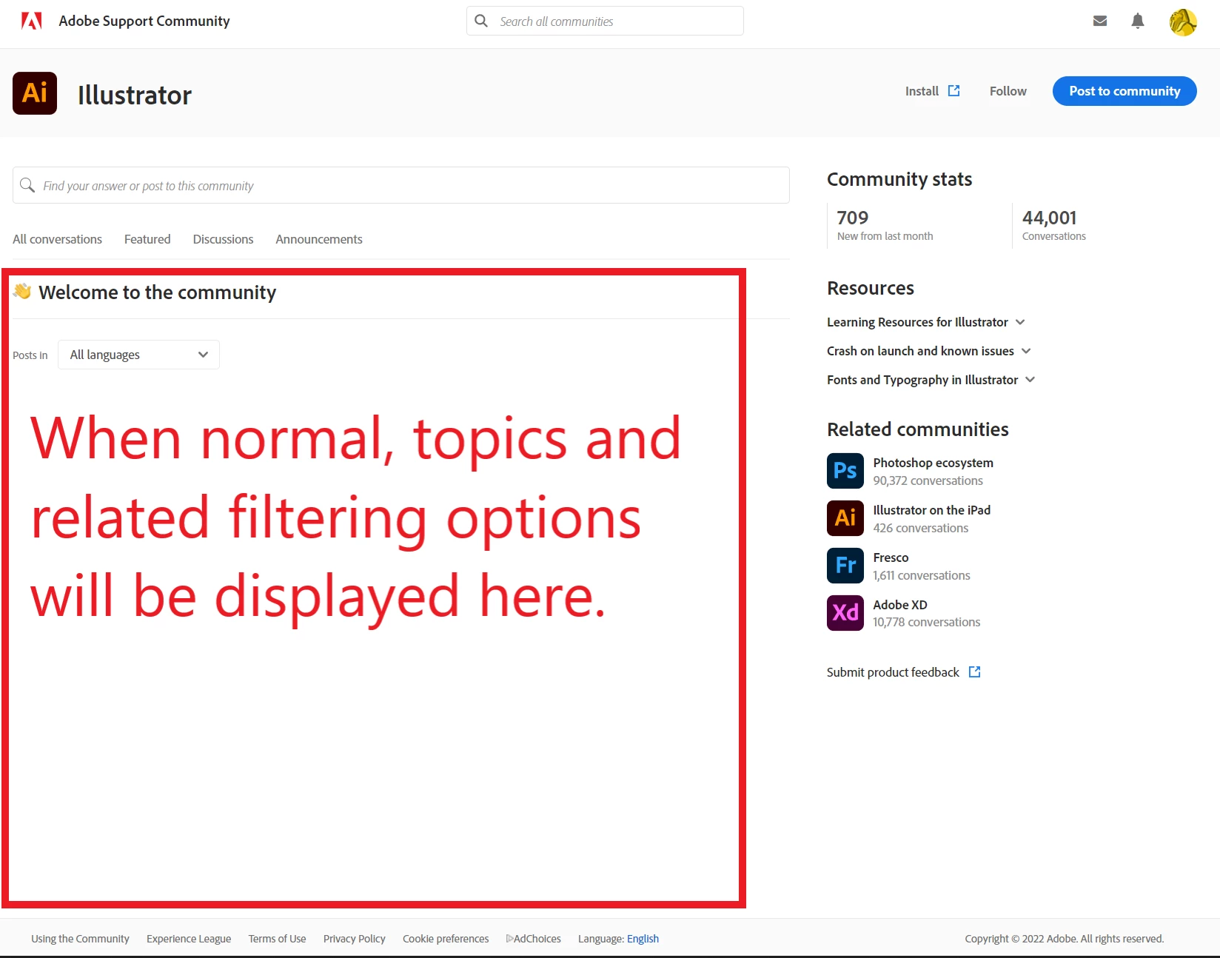The height and width of the screenshot is (958, 1220).
Task: Switch to Discussions tab
Action: 223,239
